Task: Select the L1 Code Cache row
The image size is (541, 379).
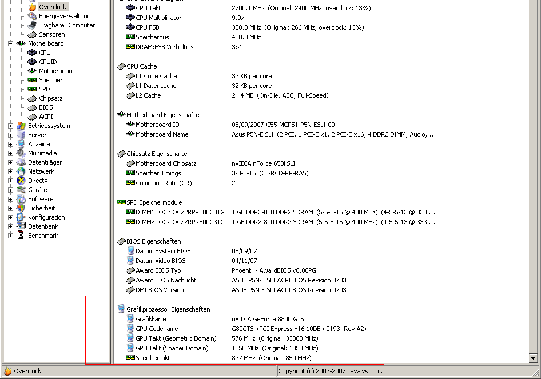Action: (x=199, y=76)
